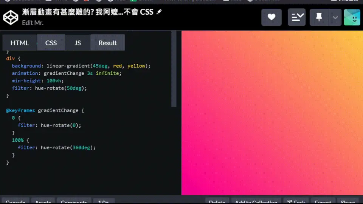Click the CodePen logo icon
This screenshot has height=204, width=363.
[11, 17]
